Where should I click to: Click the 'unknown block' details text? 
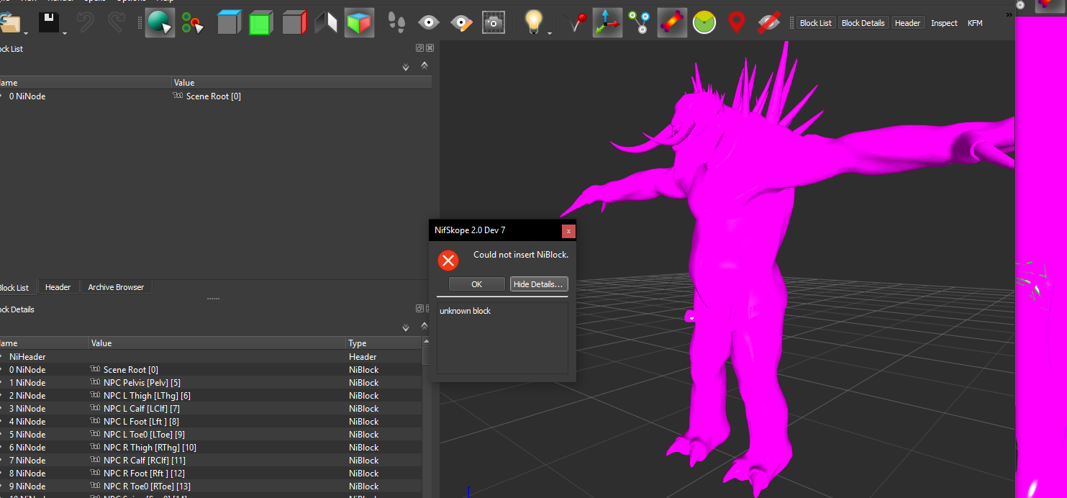(465, 311)
